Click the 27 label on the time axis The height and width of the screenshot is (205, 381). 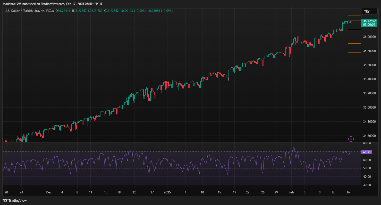[x=152, y=192]
